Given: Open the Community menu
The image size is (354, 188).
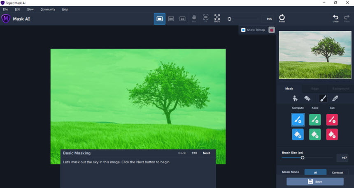Looking at the screenshot, I should (48, 9).
